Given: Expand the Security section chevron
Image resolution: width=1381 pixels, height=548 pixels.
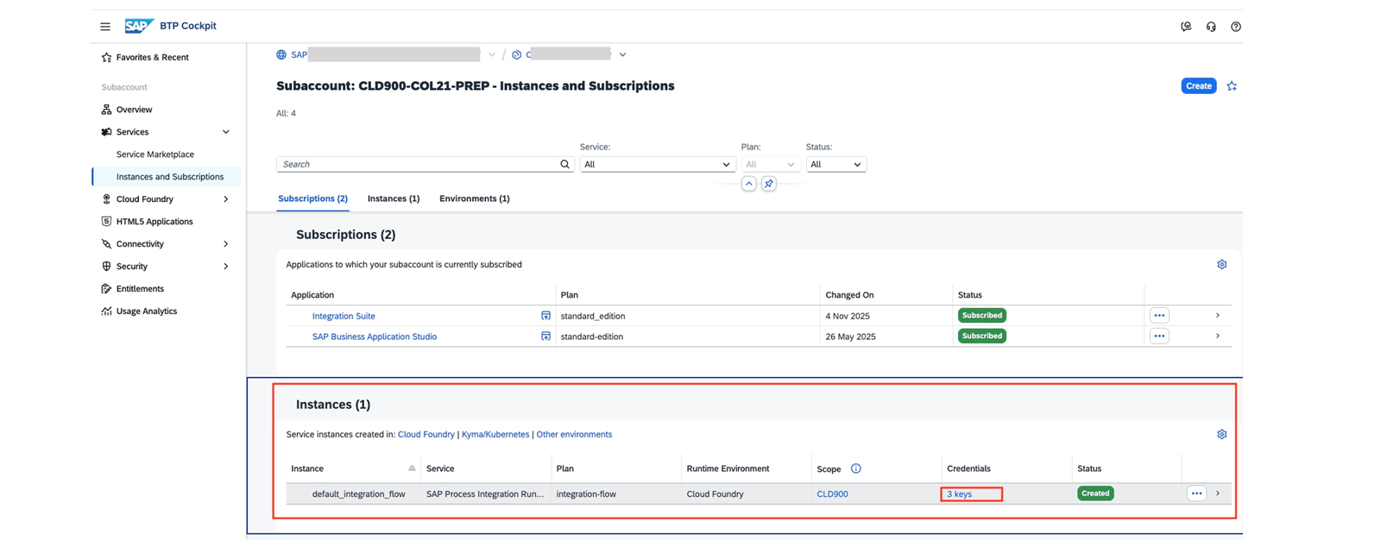Looking at the screenshot, I should (226, 267).
